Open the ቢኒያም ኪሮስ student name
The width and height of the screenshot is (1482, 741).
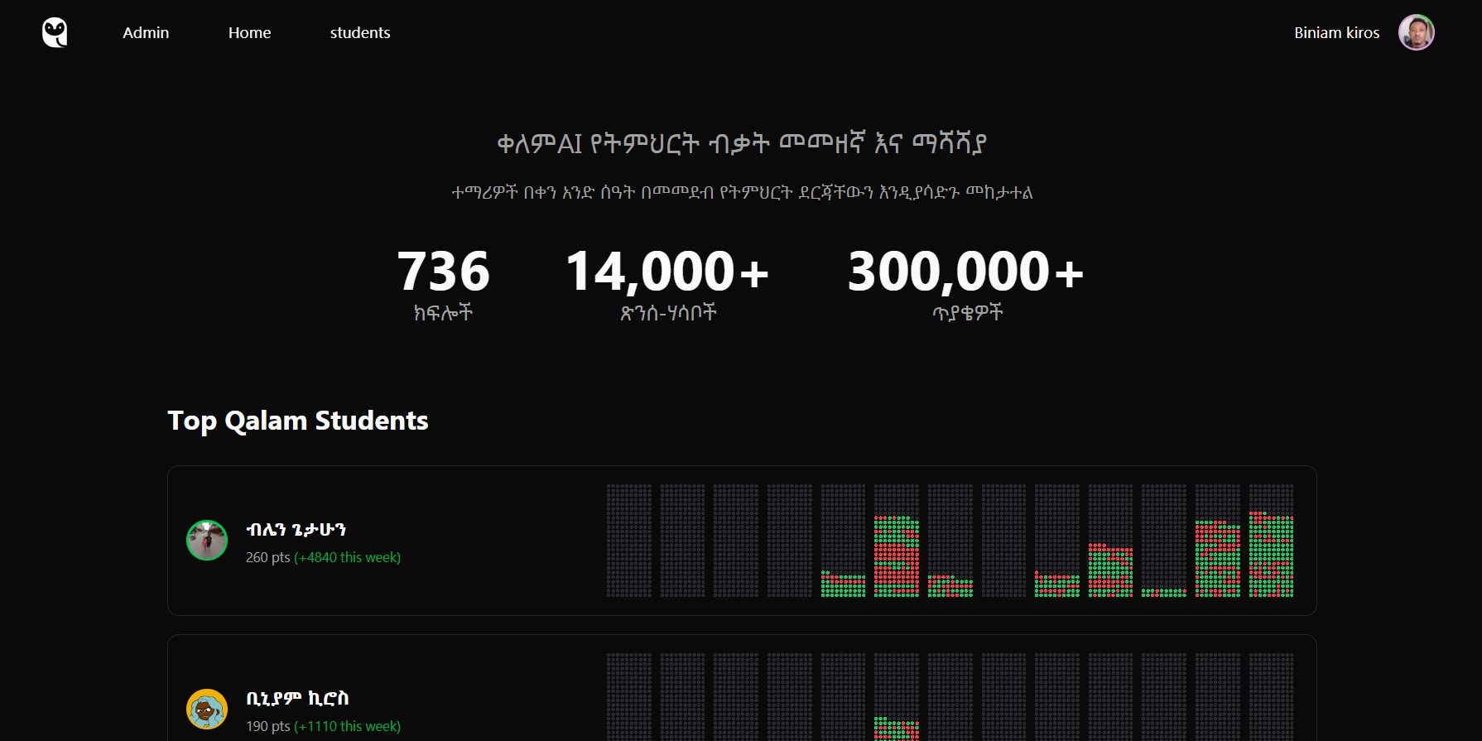point(297,699)
